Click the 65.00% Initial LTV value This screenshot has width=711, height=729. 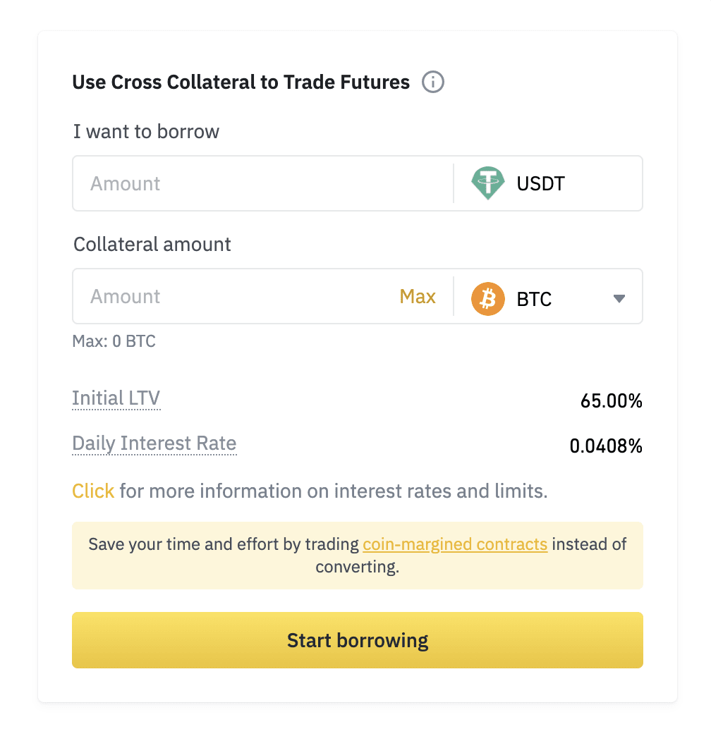[x=611, y=400]
